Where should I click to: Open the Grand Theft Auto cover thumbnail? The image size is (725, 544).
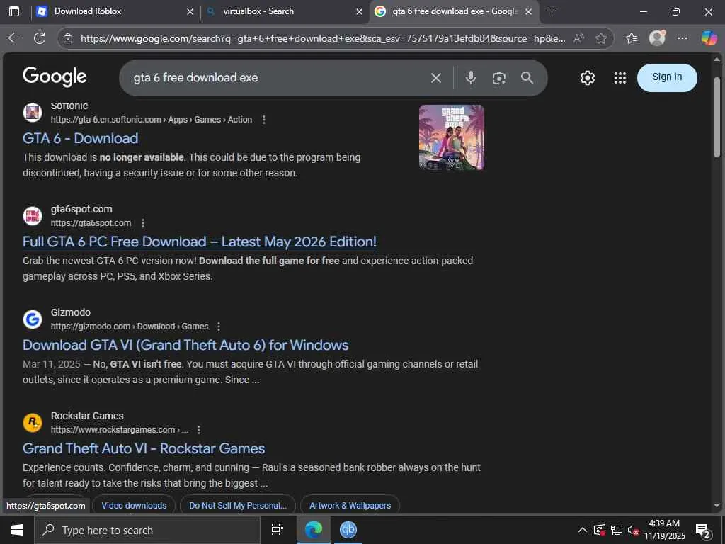click(451, 137)
